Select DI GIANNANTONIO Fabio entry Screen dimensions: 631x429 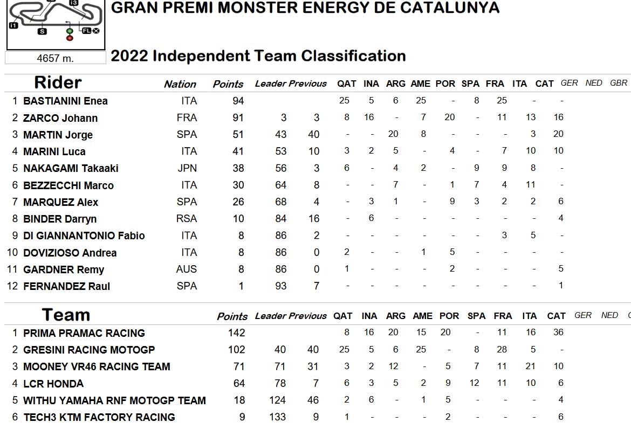click(84, 236)
